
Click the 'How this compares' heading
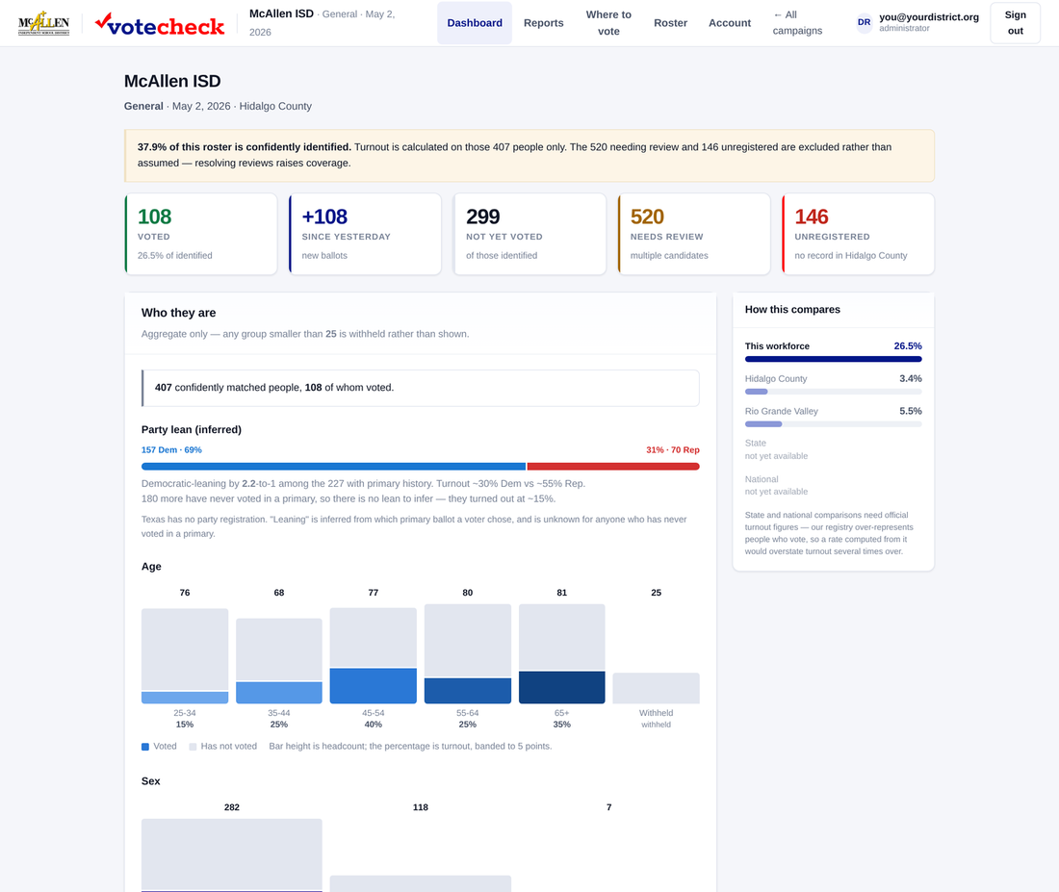coord(792,309)
